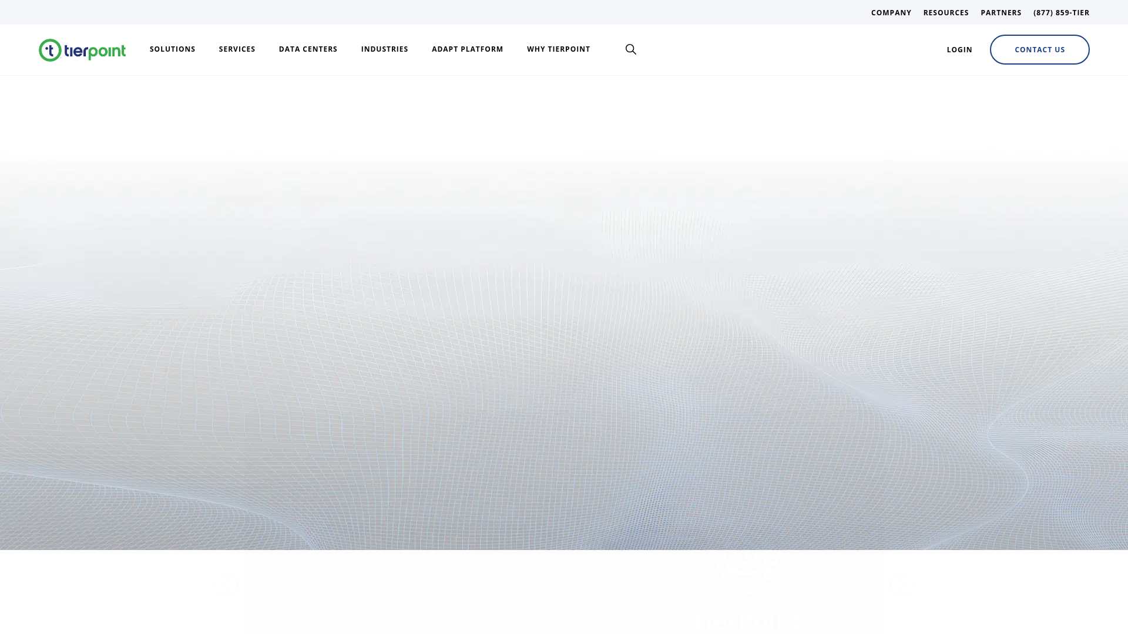The width and height of the screenshot is (1128, 634).
Task: Select WHY TIERPOINT in the navigation
Action: (558, 49)
